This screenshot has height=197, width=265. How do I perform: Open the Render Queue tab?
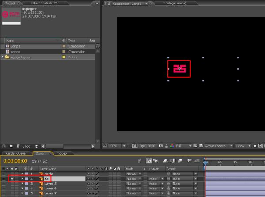15,153
